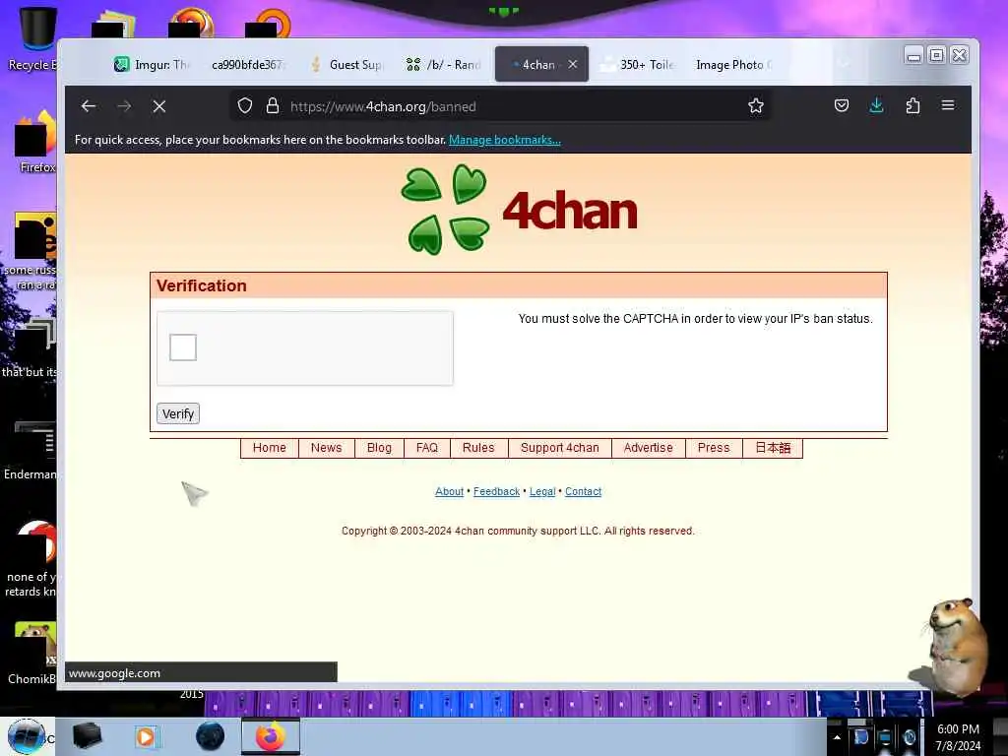Stop loading the page with the X button

159,106
